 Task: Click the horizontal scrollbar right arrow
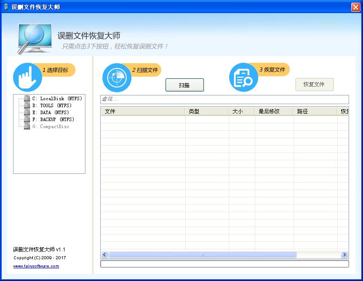[344, 255]
